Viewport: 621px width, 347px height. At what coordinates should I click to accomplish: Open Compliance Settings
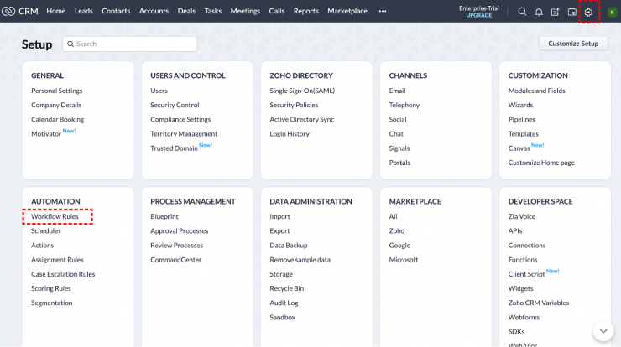point(180,120)
